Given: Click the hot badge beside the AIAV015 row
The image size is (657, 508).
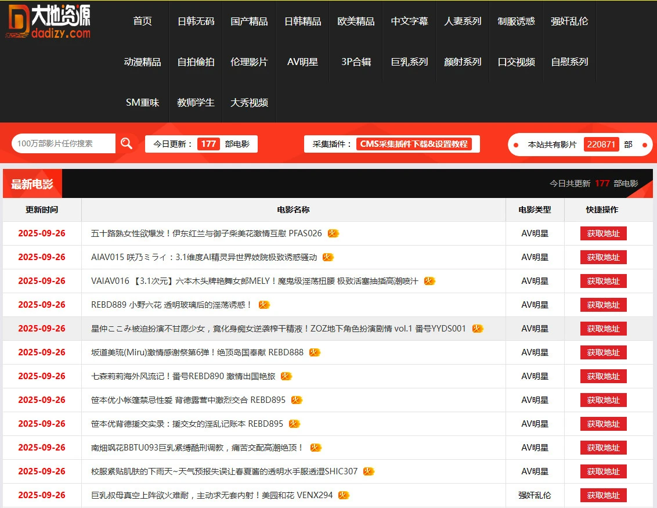Looking at the screenshot, I should (x=328, y=257).
